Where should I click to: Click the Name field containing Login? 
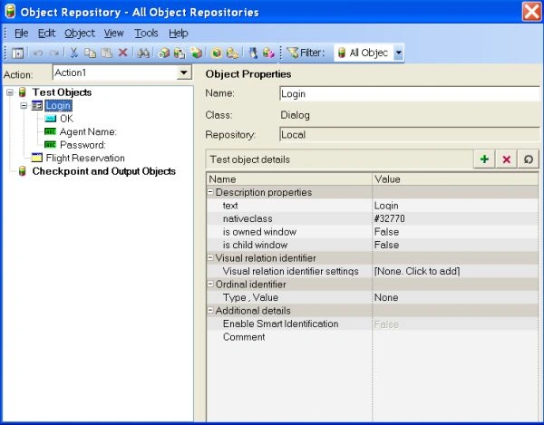410,93
